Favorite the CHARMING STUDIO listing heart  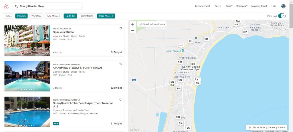[x=121, y=64]
